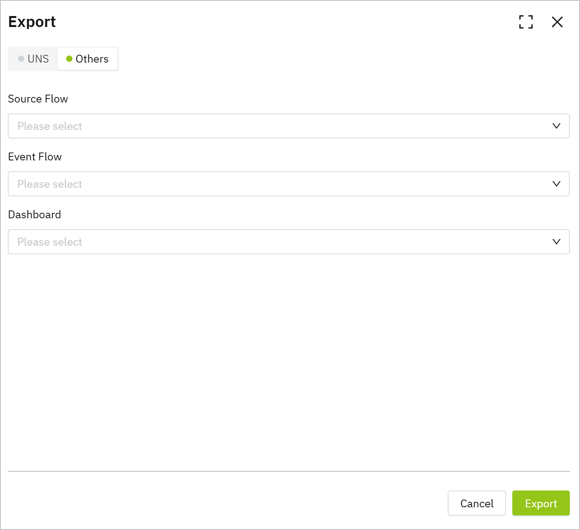Screen dimensions: 580x530
Task: Select the Others tab
Action: [x=88, y=59]
